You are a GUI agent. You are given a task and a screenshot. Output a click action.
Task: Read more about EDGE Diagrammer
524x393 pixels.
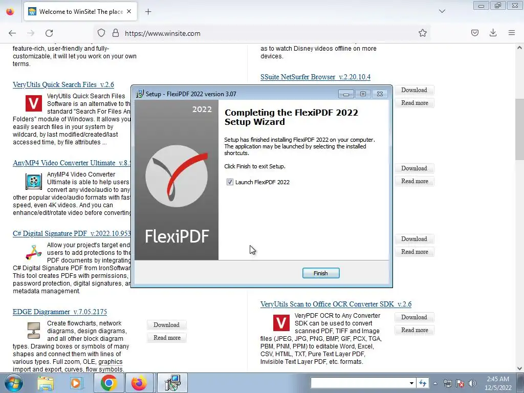[167, 338]
